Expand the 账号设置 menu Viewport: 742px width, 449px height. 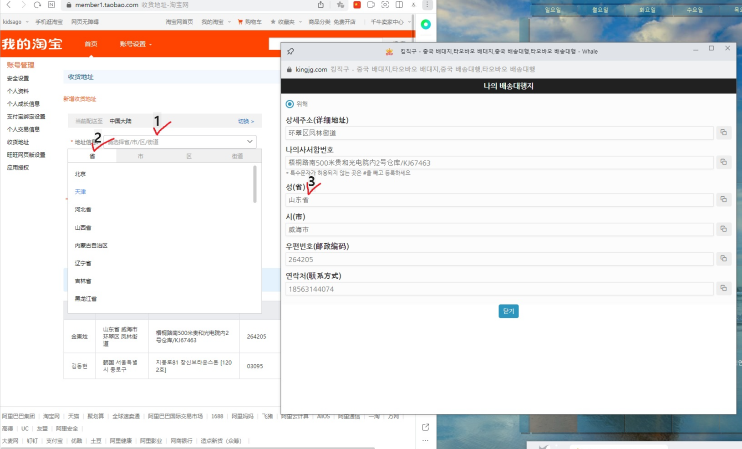pyautogui.click(x=136, y=44)
